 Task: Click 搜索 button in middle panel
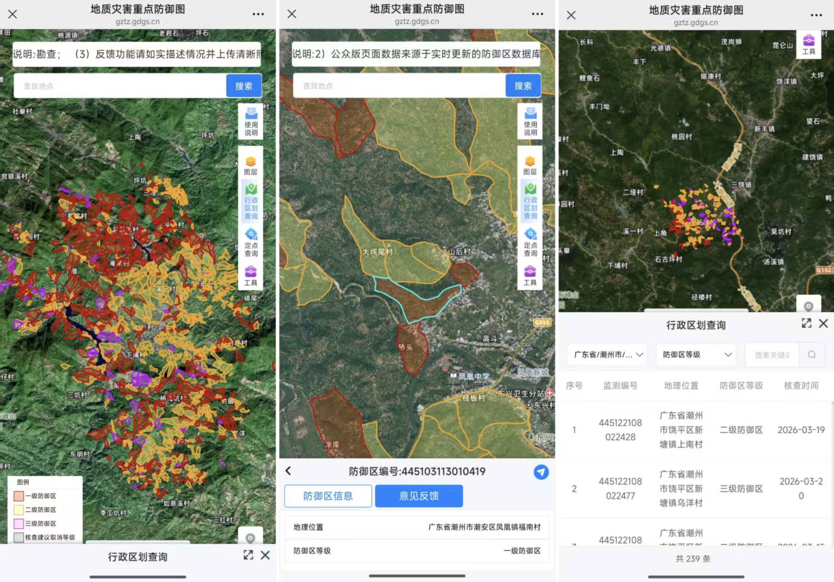[523, 86]
